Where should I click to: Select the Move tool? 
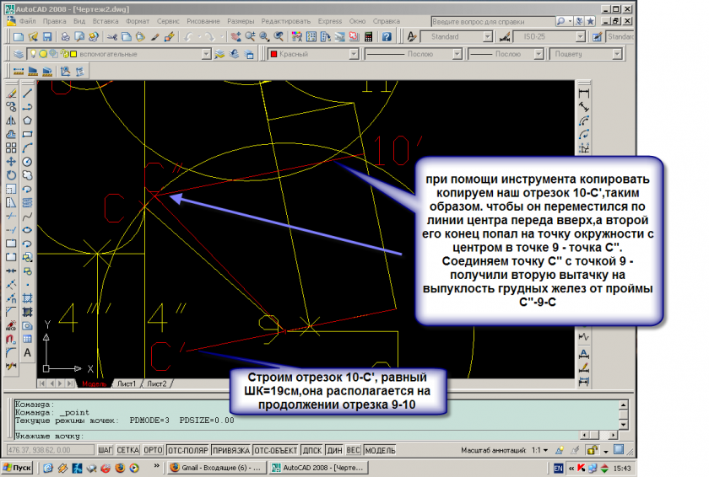11,161
